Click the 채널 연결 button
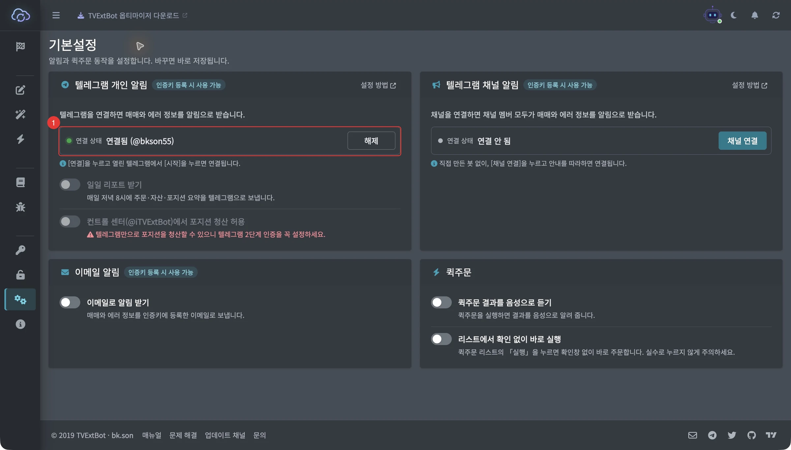This screenshot has width=791, height=450. pos(742,141)
